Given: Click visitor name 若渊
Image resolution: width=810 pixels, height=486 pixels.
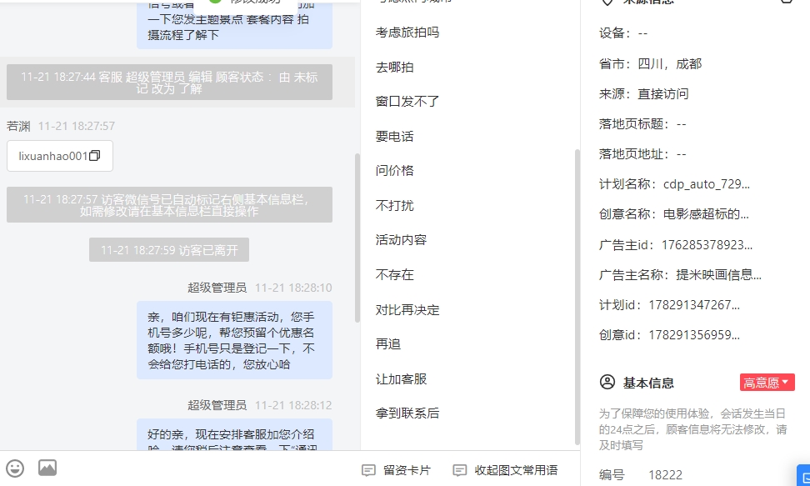Looking at the screenshot, I should 18,126.
